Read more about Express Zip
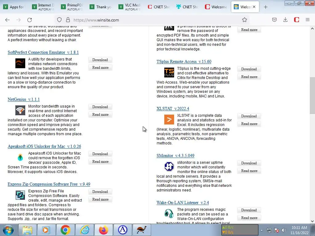315x236 pixels. pos(100,199)
